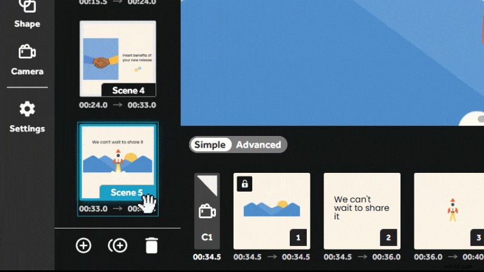Switch to Advanced timeline mode
This screenshot has height=272, width=484.
(259, 144)
